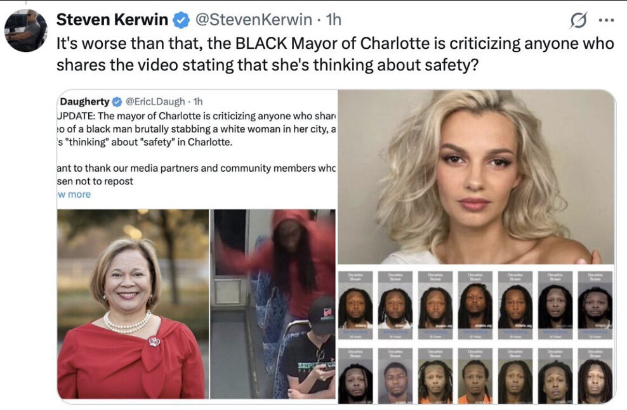
Task: Open Steven Kerwin's profile avatar
Action: click(x=26, y=31)
